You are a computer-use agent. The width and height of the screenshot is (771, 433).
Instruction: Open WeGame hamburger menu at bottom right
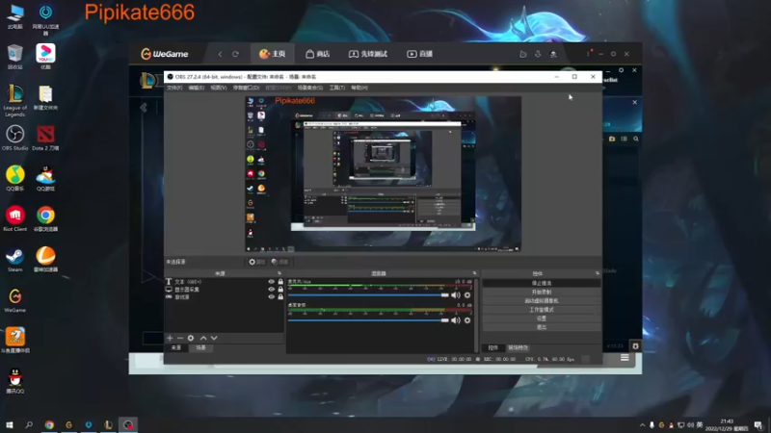tap(625, 358)
